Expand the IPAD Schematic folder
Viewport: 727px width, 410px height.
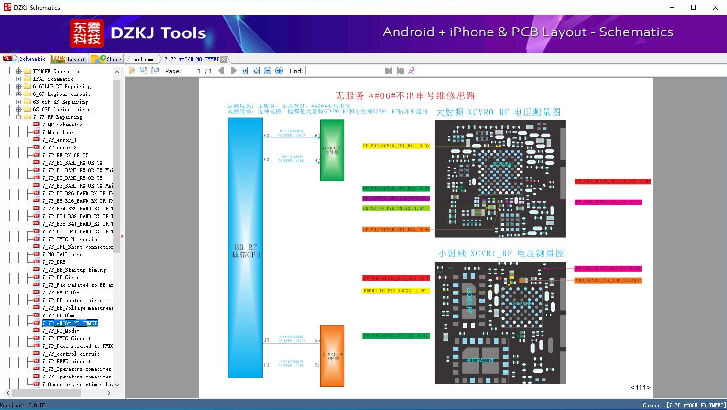(19, 79)
